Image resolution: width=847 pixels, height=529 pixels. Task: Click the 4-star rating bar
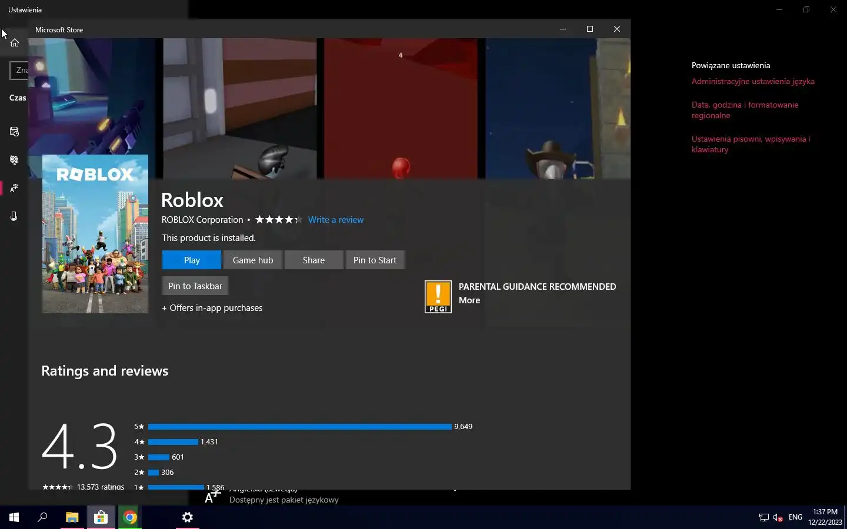tap(173, 442)
